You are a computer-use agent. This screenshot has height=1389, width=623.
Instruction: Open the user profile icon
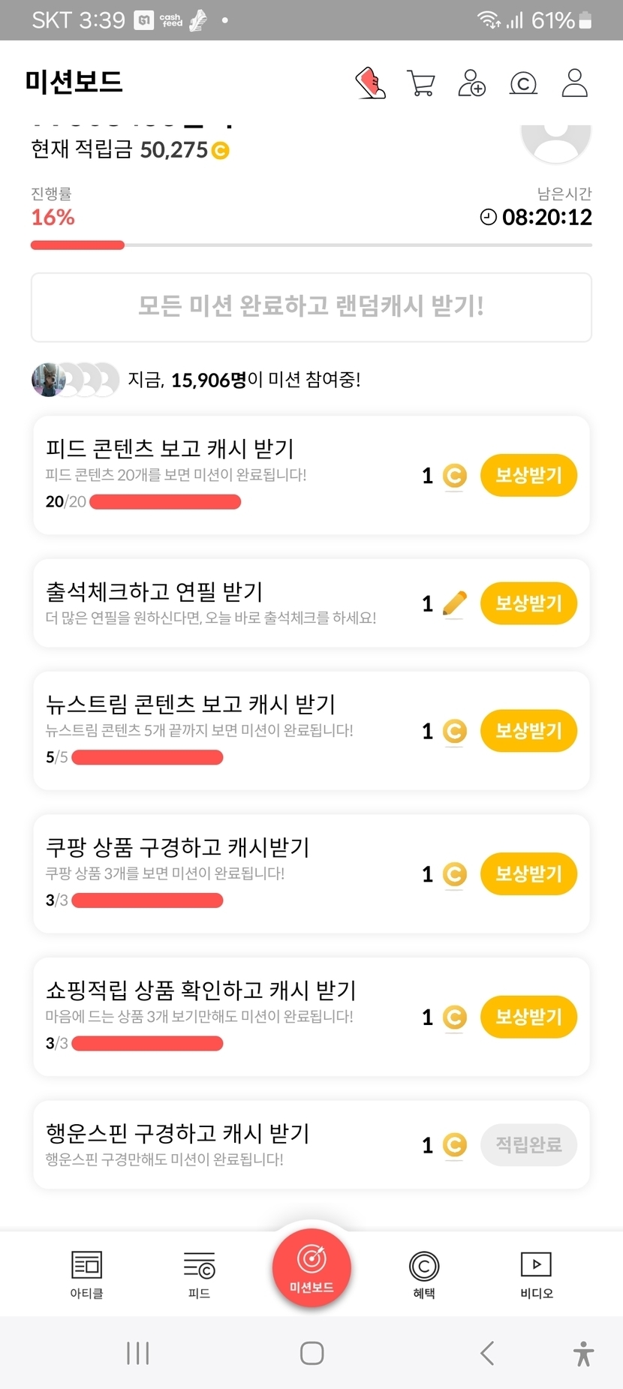574,83
